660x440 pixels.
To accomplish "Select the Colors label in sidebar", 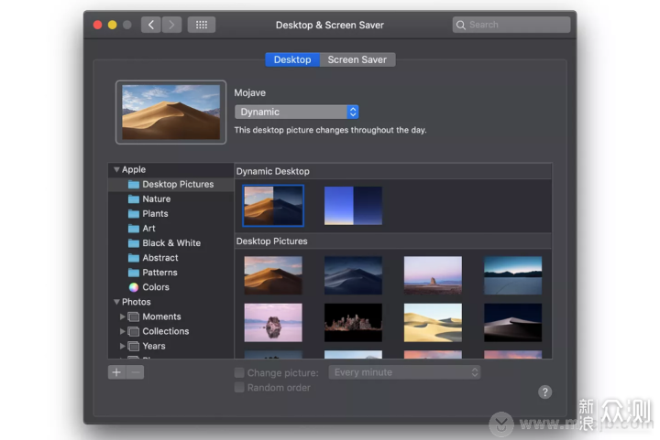I will 156,287.
